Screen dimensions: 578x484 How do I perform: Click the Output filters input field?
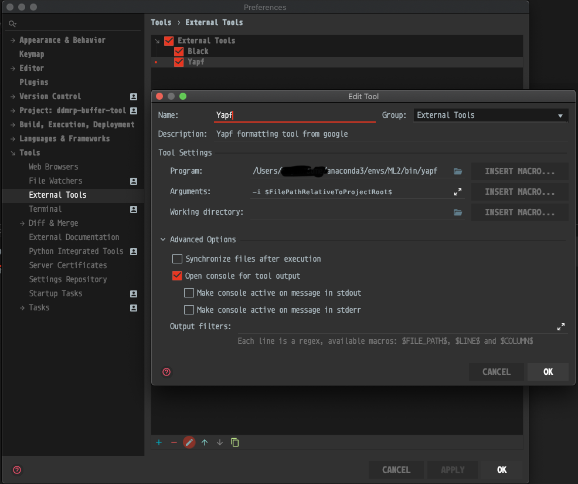tap(395, 326)
